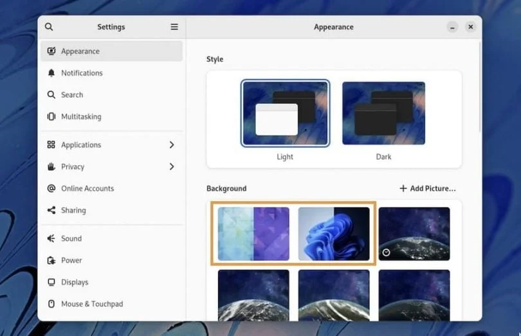This screenshot has height=336, width=521.
Task: Open the Multitasking settings panel
Action: pos(112,116)
